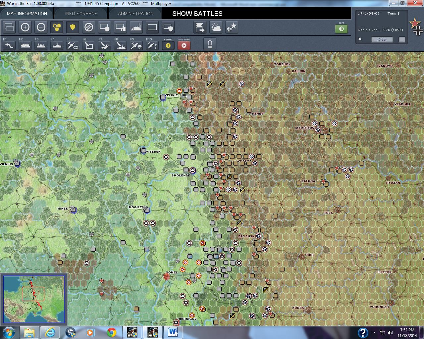
Task: Click the Vehicle Pool readout text
Action: click(x=380, y=30)
